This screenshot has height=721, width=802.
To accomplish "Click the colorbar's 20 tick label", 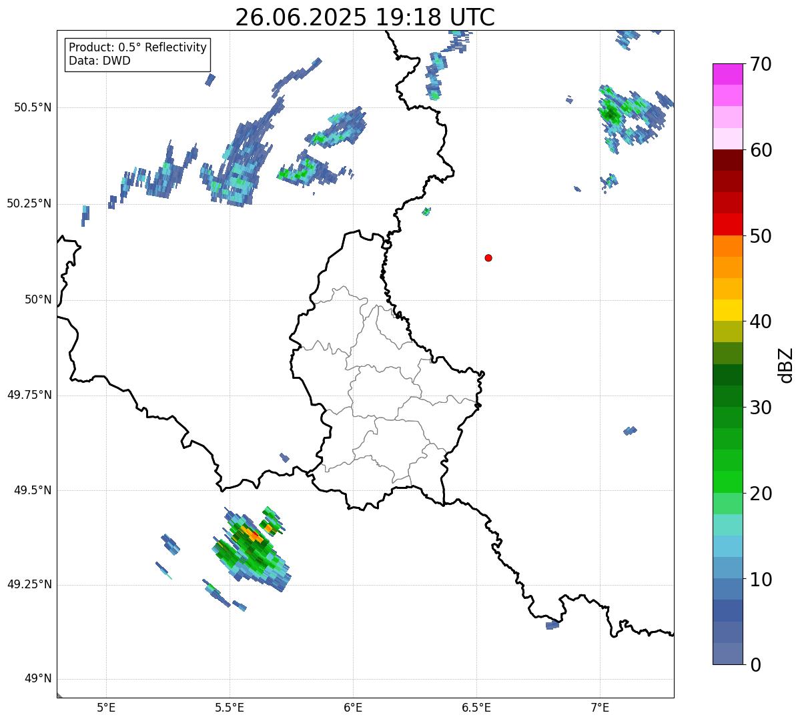I will coord(761,494).
